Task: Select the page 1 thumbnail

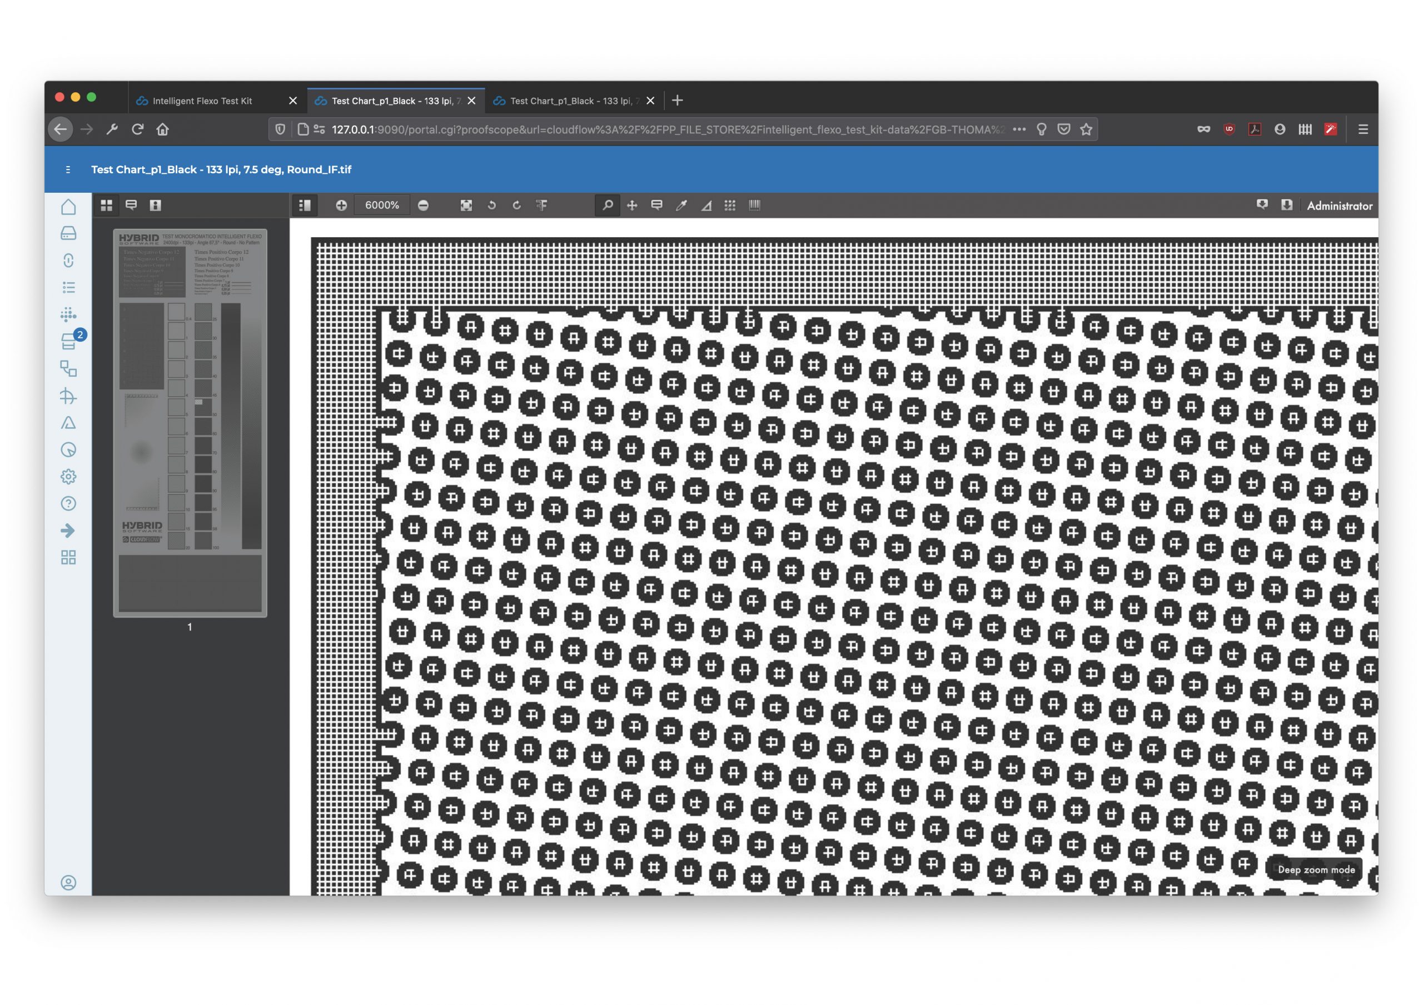Action: click(190, 423)
